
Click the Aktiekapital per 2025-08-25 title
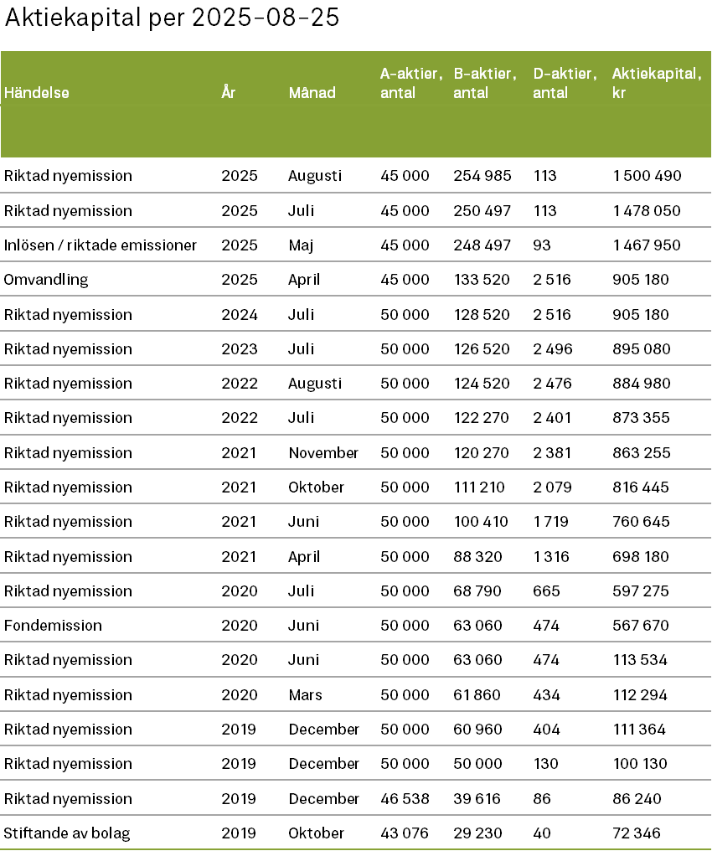(x=172, y=19)
